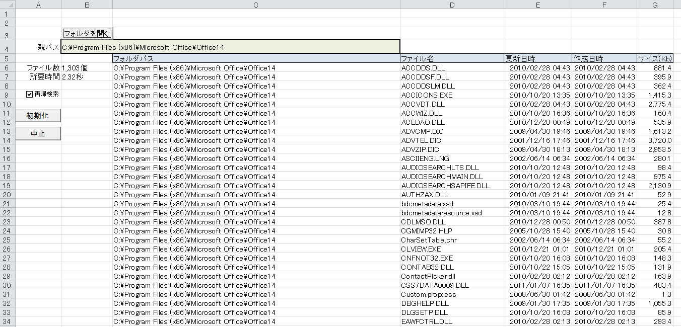Select the bdcmetadataresource.xsd cell

click(x=452, y=212)
